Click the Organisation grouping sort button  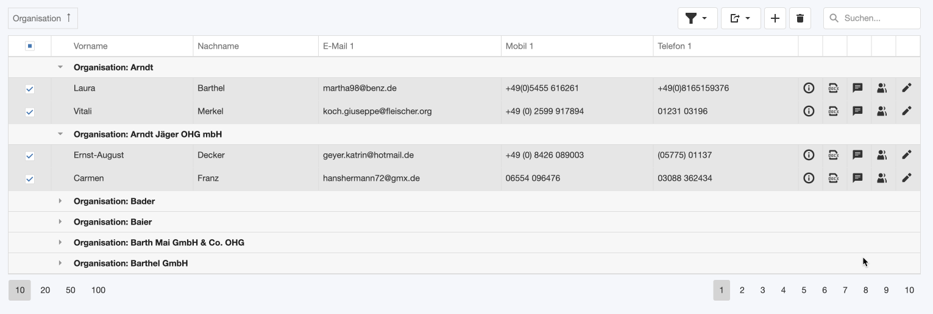point(42,18)
